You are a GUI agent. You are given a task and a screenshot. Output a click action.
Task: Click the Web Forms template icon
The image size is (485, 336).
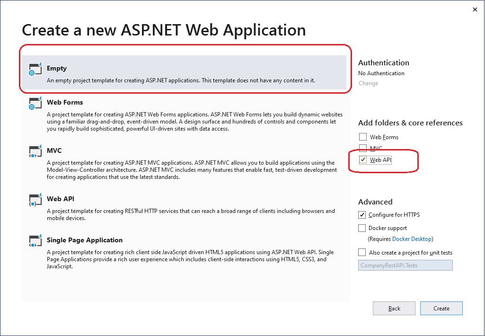(35, 103)
